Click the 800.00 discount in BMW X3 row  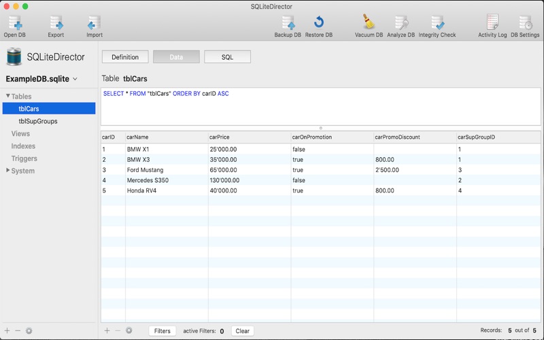point(415,160)
